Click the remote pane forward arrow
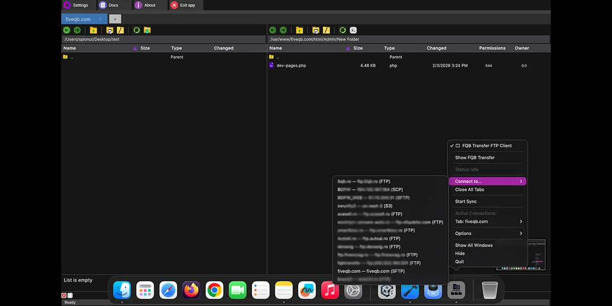 (x=283, y=30)
